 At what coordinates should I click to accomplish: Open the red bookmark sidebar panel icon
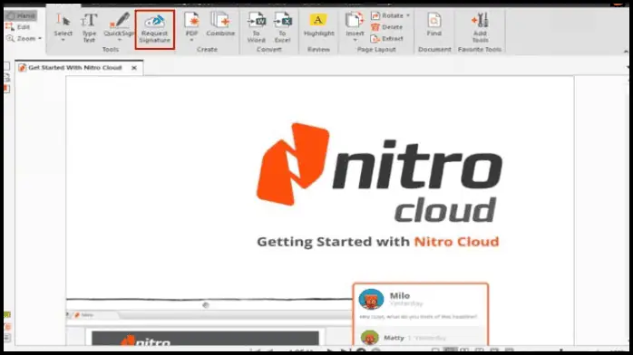(x=7, y=89)
